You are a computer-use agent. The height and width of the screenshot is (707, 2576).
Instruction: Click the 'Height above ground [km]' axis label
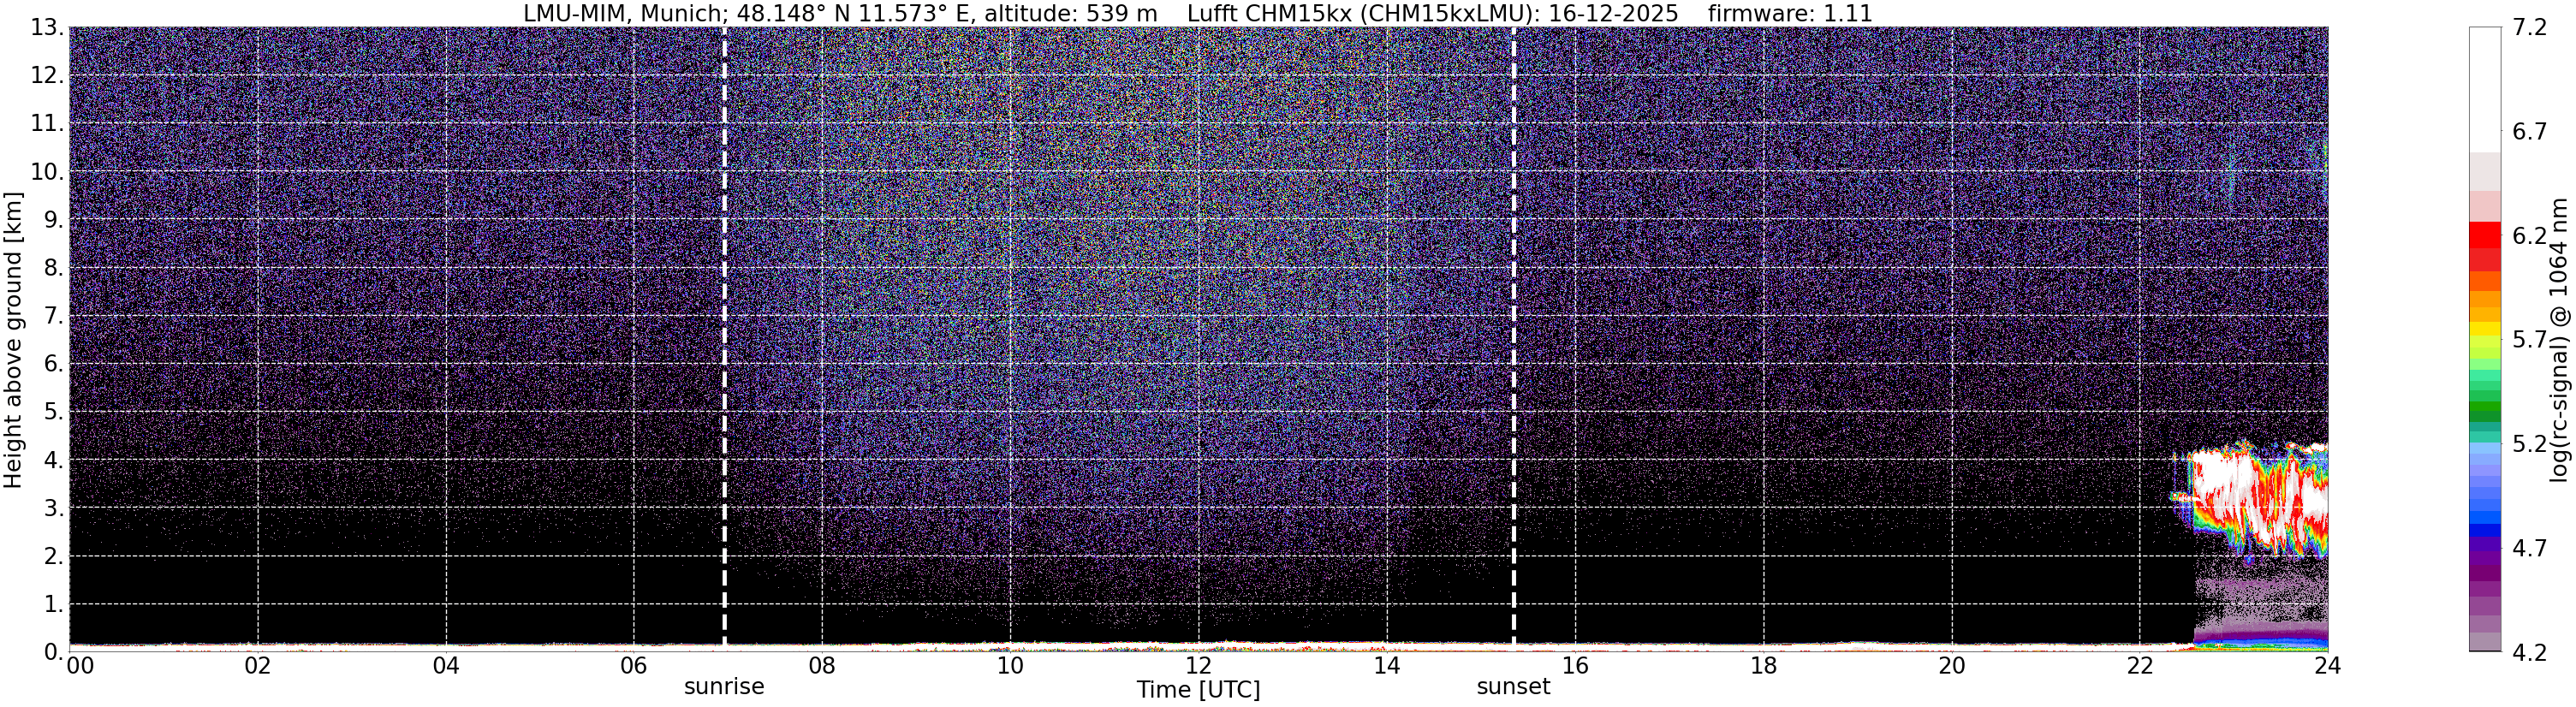[13, 340]
